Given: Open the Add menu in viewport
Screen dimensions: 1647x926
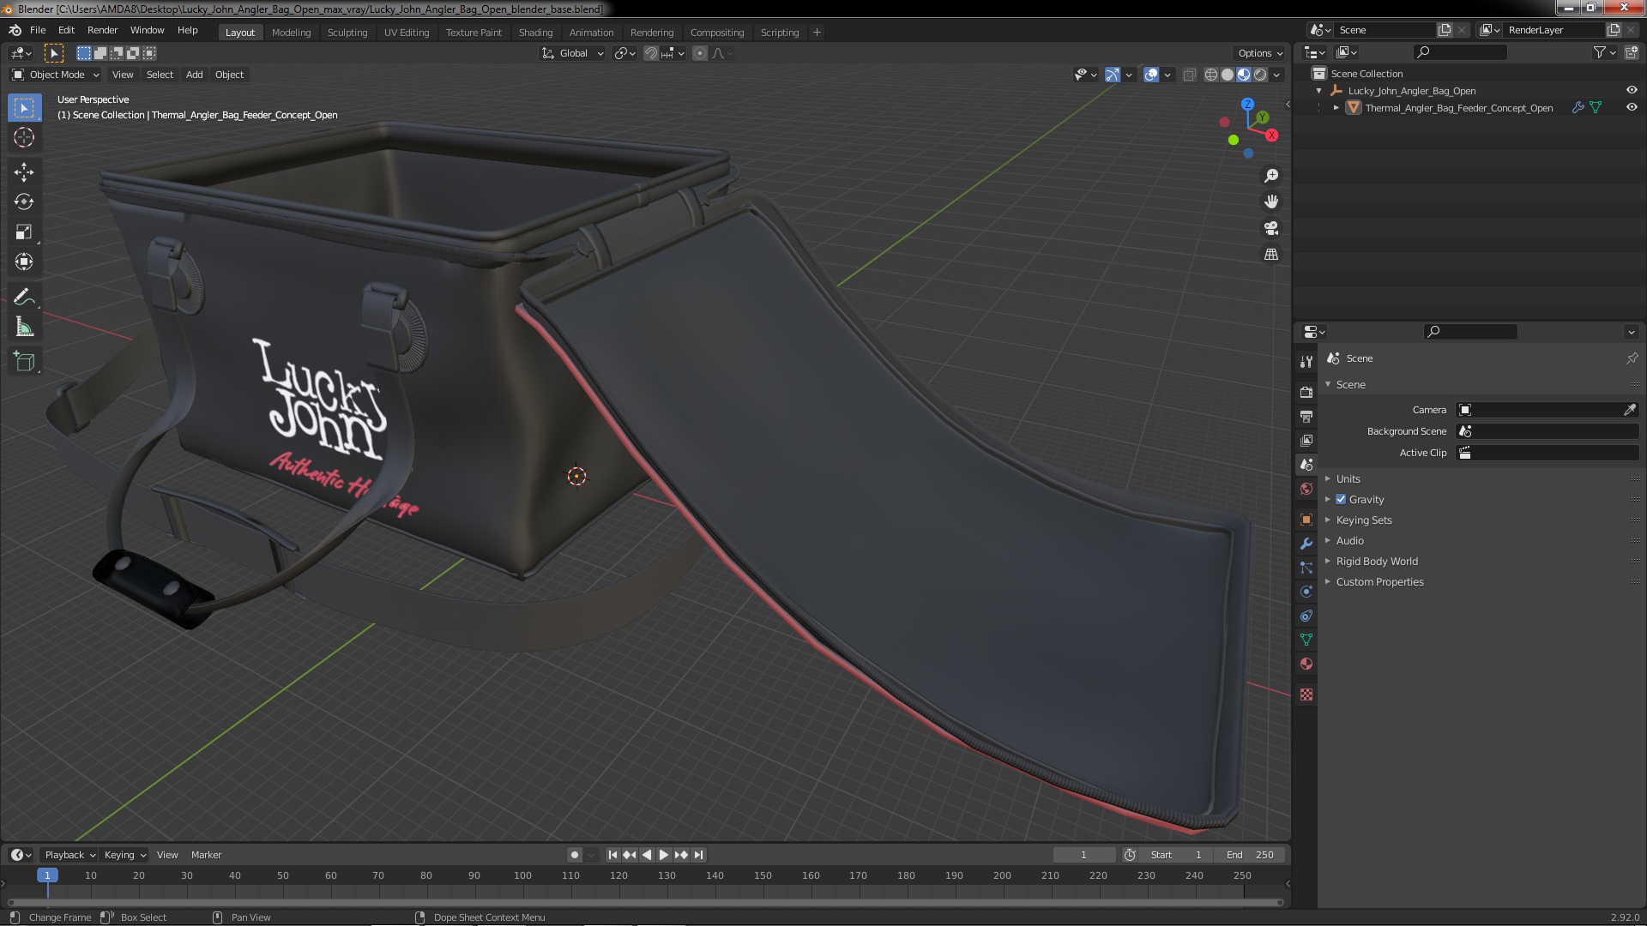Looking at the screenshot, I should 195,75.
